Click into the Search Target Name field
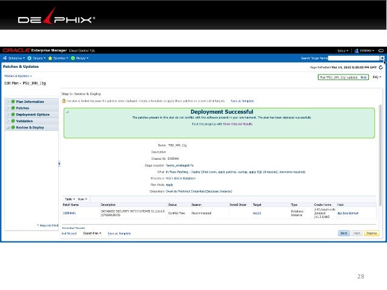Viewport: 387px width, 290px height. tap(354, 58)
